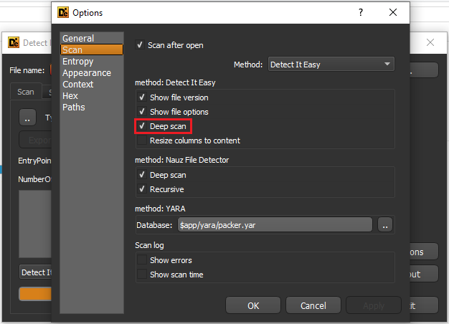Enable Show scan time checkbox

142,275
